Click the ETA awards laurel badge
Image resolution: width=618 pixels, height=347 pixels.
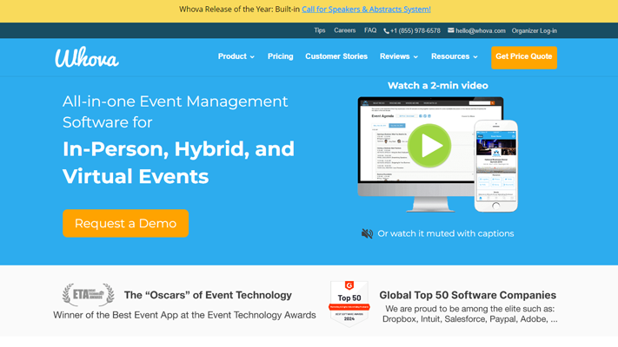89,295
